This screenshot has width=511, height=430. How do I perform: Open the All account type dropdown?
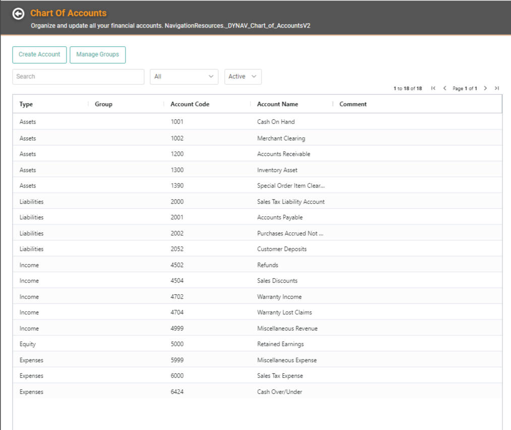coord(184,77)
